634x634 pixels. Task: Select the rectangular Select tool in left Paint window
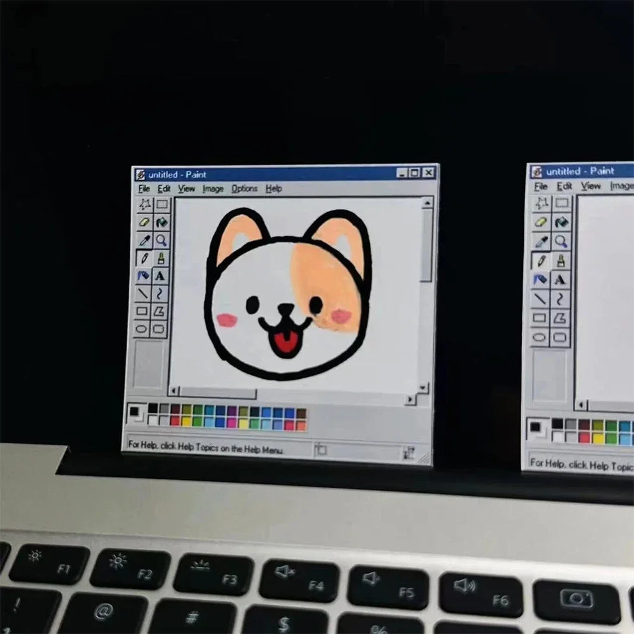(162, 204)
